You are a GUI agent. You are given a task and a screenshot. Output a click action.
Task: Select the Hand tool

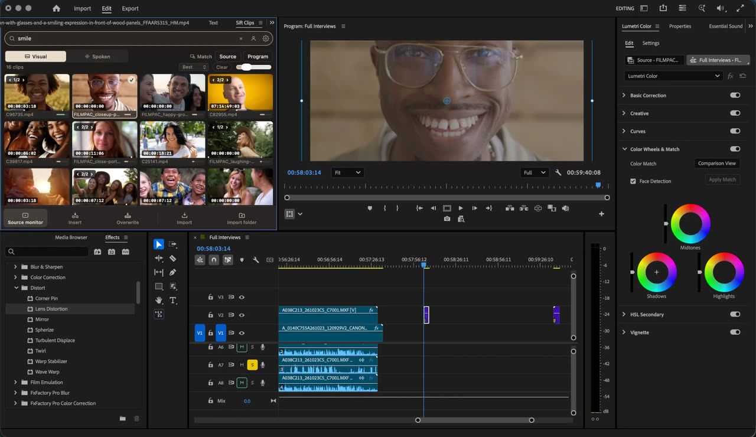click(159, 301)
